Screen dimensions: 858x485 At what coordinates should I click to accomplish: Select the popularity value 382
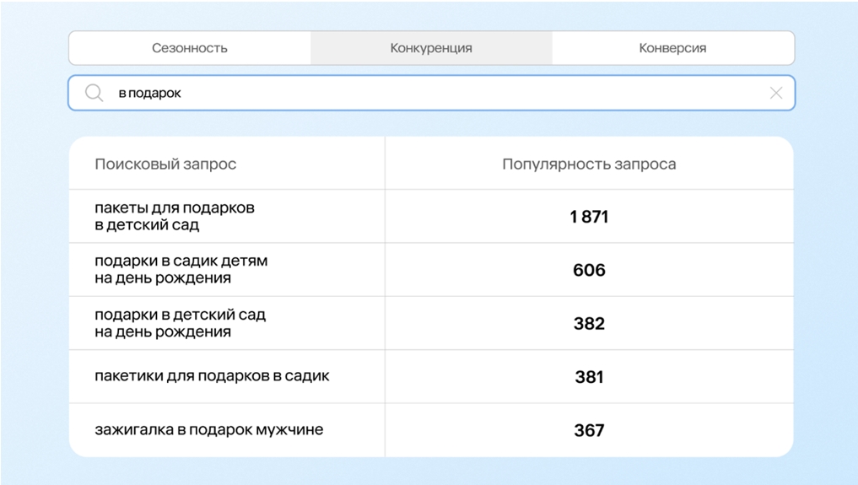pos(589,324)
